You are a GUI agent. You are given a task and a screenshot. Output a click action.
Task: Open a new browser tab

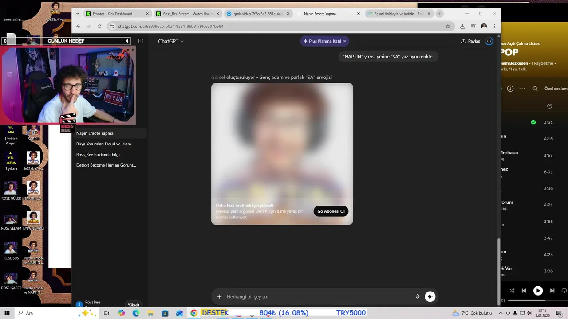[439, 14]
